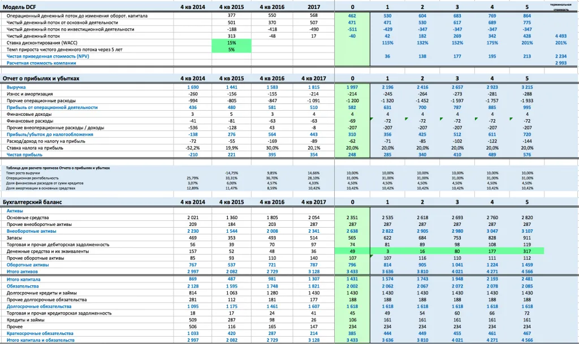Select the 'Модель DCF' section header
The image size is (579, 344).
click(20, 7)
